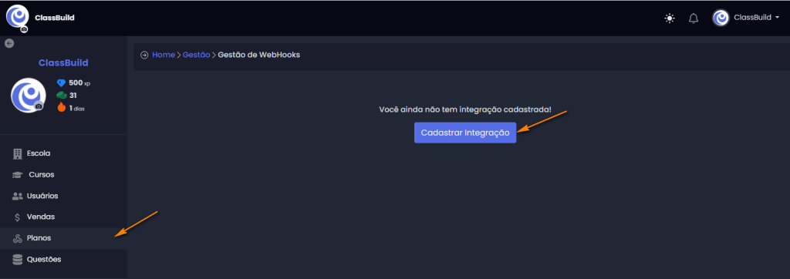Click 'Você ainda não tem integração cadastrada!' message

click(x=465, y=109)
